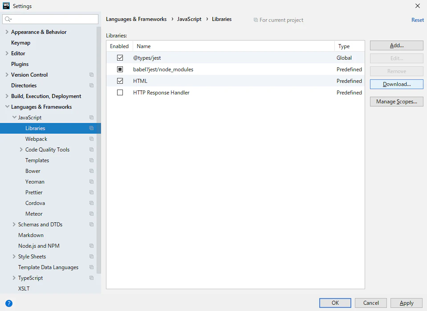The image size is (427, 311).
Task: Click the project-level icon beside Libraries
Action: (x=92, y=128)
